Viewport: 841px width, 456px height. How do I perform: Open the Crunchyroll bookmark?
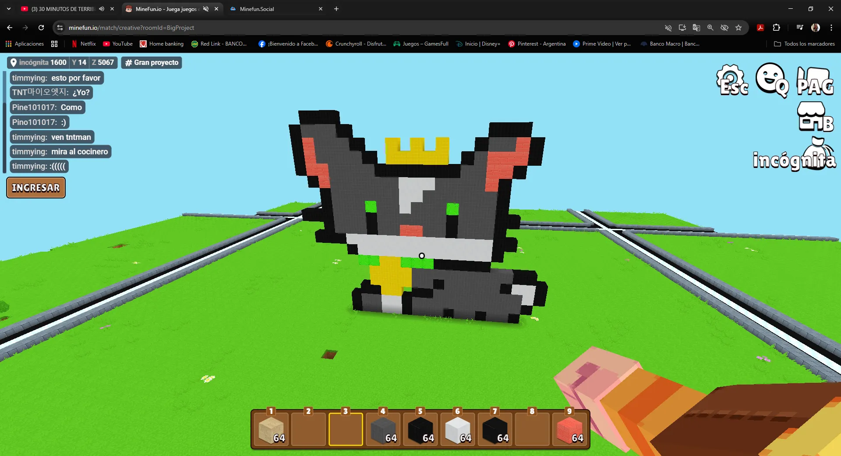click(356, 44)
